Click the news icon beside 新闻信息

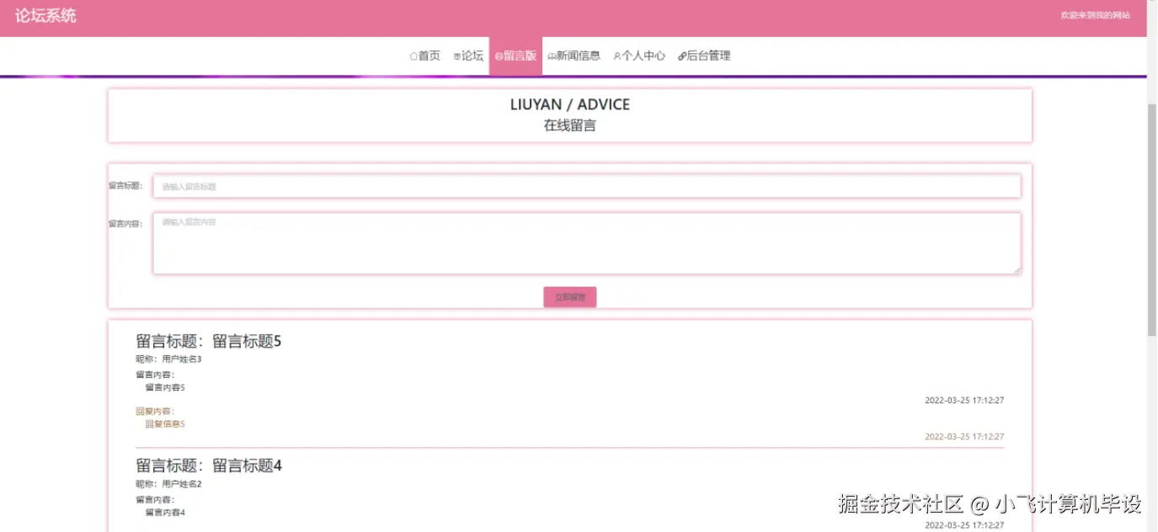point(552,56)
